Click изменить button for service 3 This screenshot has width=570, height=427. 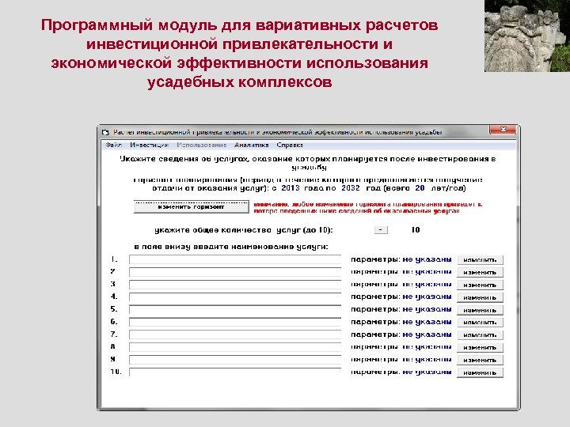480,285
